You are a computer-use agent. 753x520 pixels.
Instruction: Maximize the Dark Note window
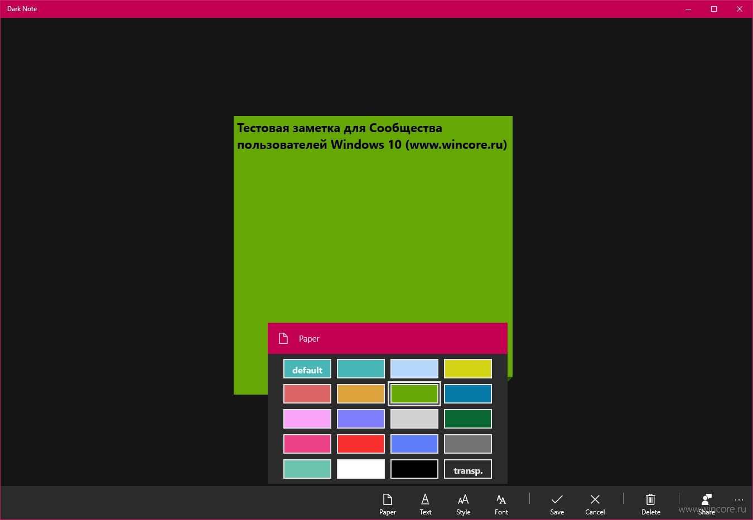point(714,9)
